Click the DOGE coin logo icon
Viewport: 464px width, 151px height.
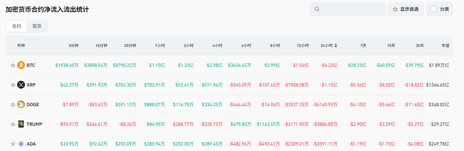point(21,105)
